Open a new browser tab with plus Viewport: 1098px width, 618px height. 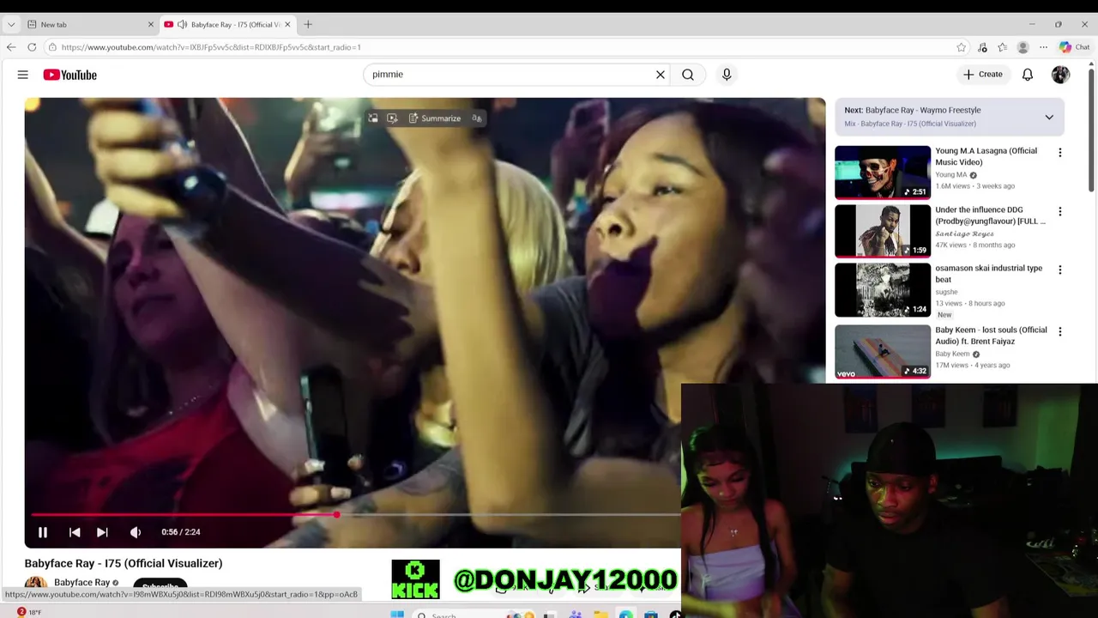(308, 24)
